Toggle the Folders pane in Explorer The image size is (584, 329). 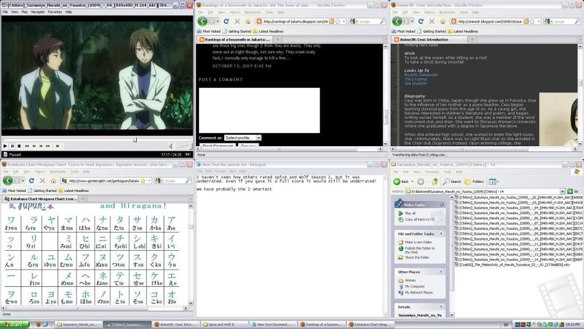pyautogui.click(x=474, y=182)
